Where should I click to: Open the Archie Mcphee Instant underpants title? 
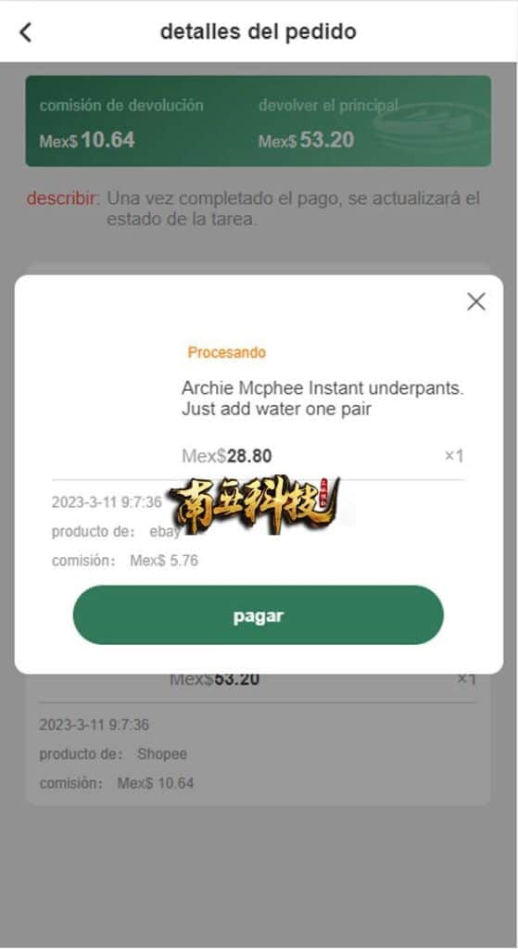point(322,399)
